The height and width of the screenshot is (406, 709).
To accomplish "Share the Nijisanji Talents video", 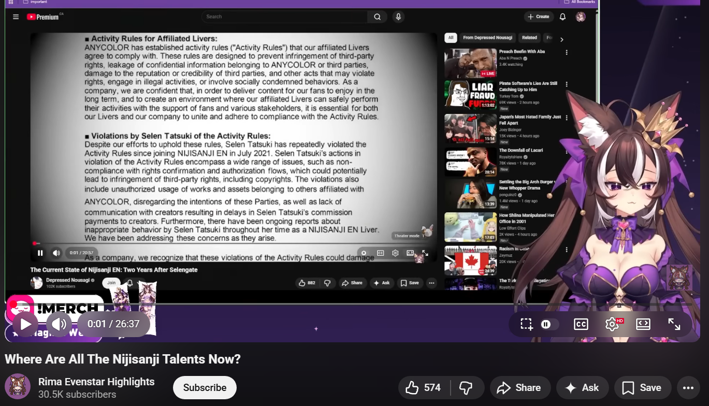I will click(x=519, y=387).
